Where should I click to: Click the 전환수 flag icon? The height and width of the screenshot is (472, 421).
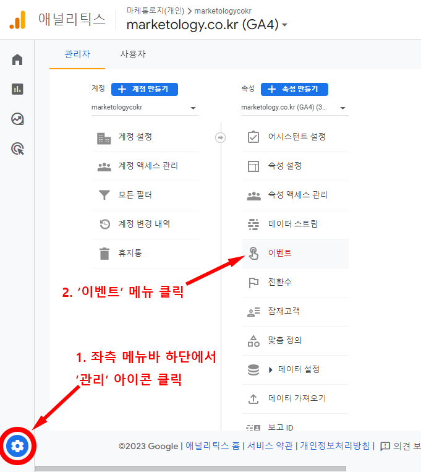[x=253, y=283]
